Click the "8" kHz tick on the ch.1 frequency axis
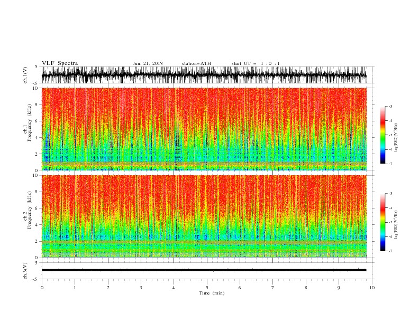419x323 pixels. tap(37, 104)
